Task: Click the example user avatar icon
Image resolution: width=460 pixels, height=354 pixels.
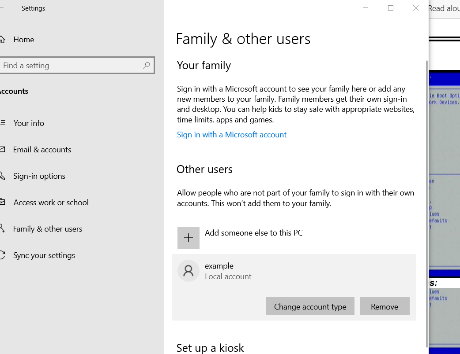Action: [x=189, y=271]
